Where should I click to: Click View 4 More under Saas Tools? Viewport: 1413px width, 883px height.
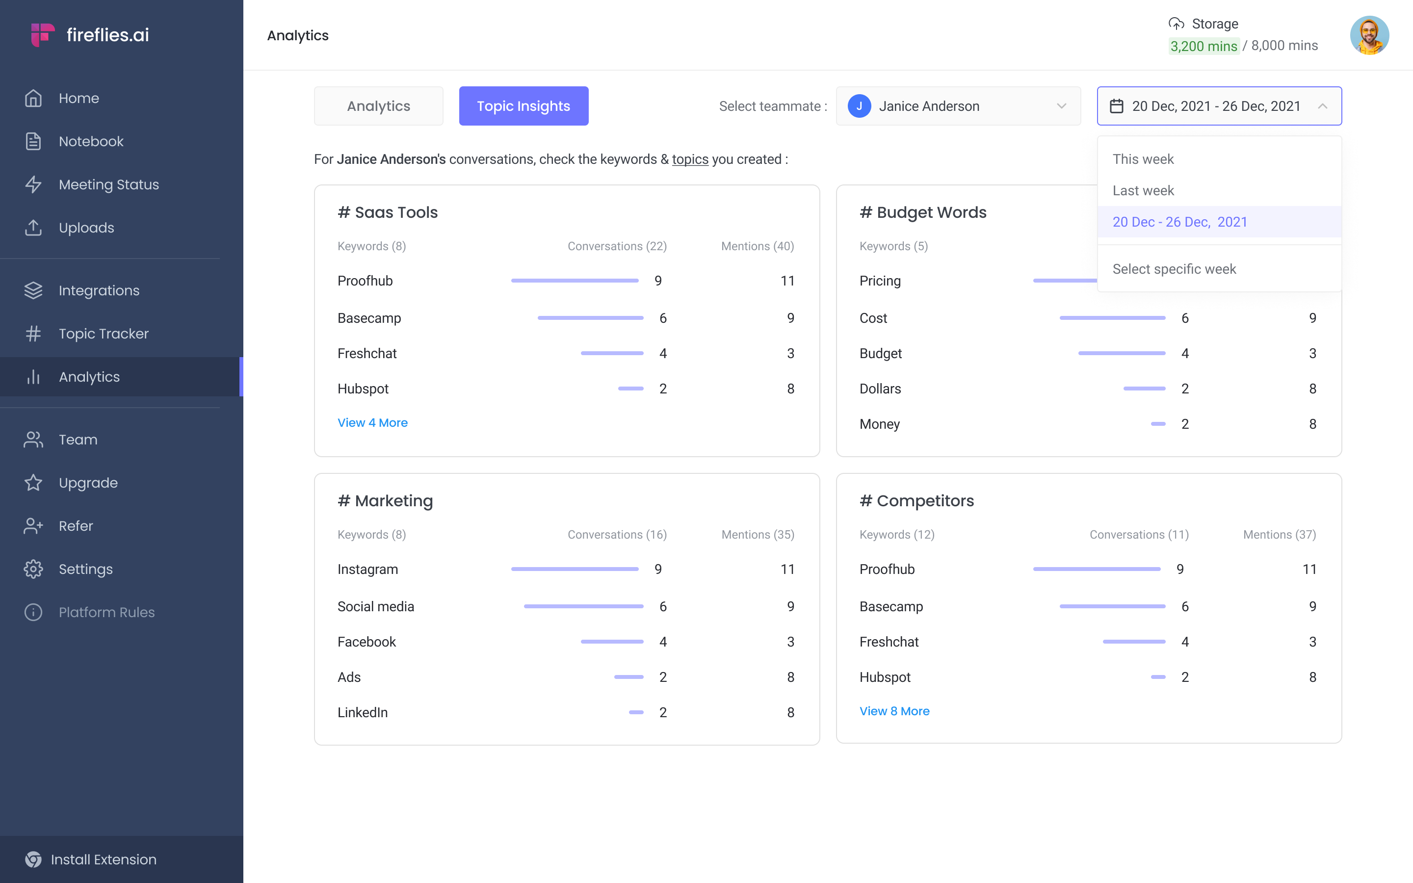[x=372, y=422]
